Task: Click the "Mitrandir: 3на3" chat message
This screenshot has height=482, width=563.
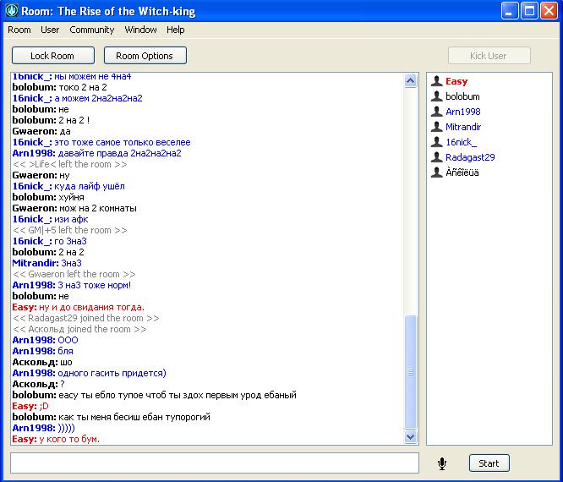Action: (47, 263)
